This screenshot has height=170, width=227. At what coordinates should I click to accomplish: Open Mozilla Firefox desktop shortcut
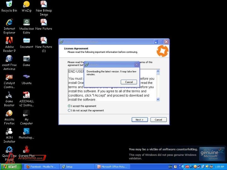[9, 114]
